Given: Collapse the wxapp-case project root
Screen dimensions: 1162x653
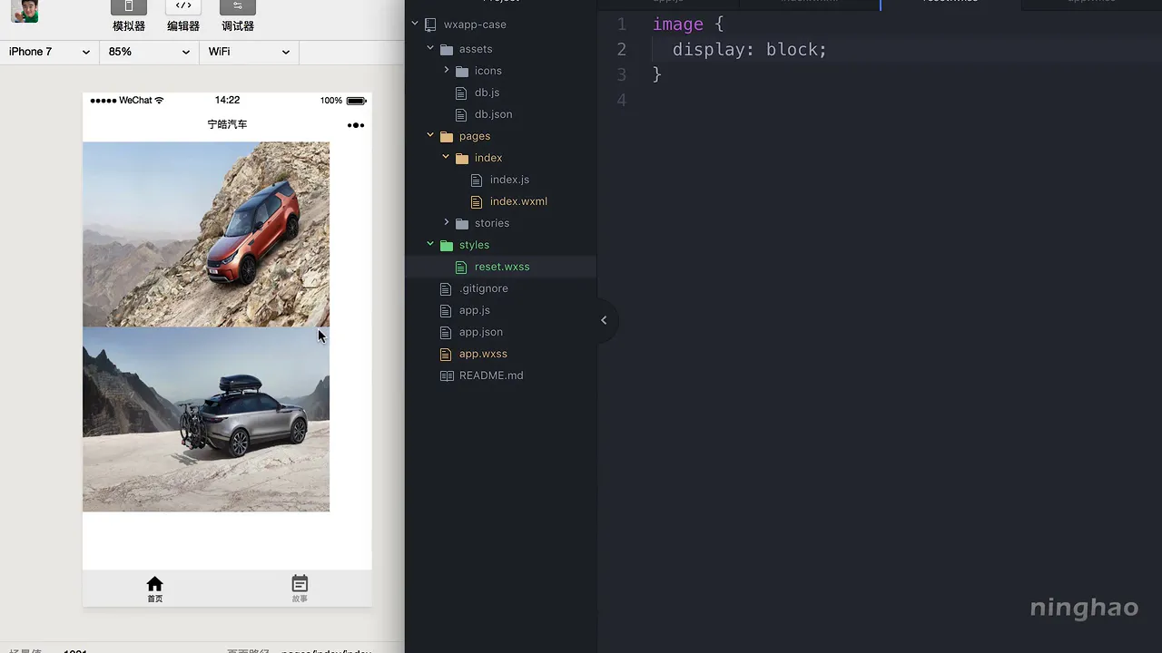Looking at the screenshot, I should pyautogui.click(x=415, y=24).
